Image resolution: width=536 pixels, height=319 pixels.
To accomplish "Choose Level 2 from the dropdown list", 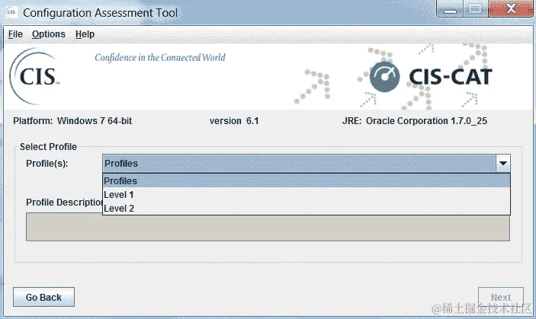I will (x=307, y=209).
